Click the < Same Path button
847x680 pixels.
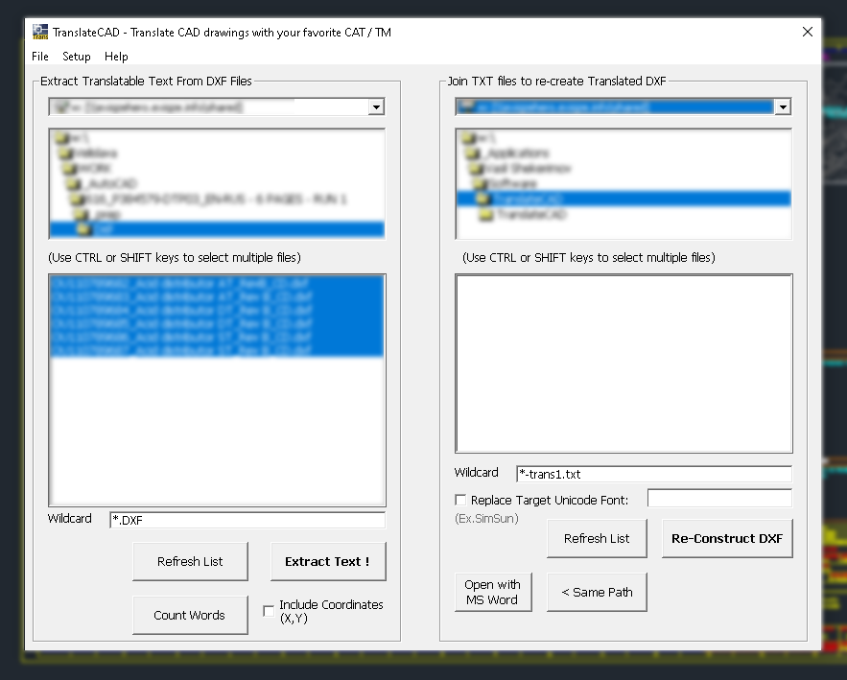click(x=597, y=592)
